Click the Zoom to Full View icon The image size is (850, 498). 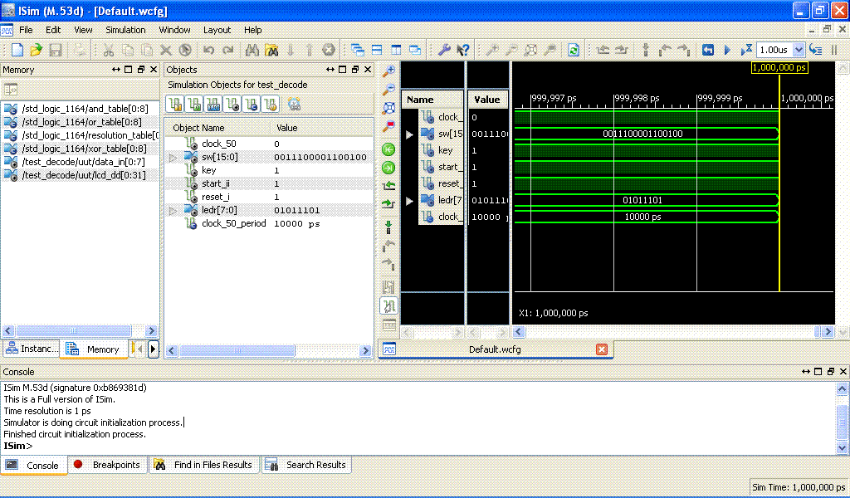click(x=388, y=108)
